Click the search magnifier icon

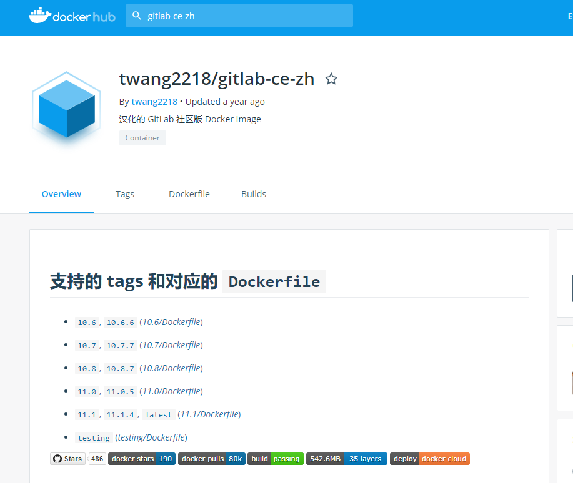coord(137,16)
